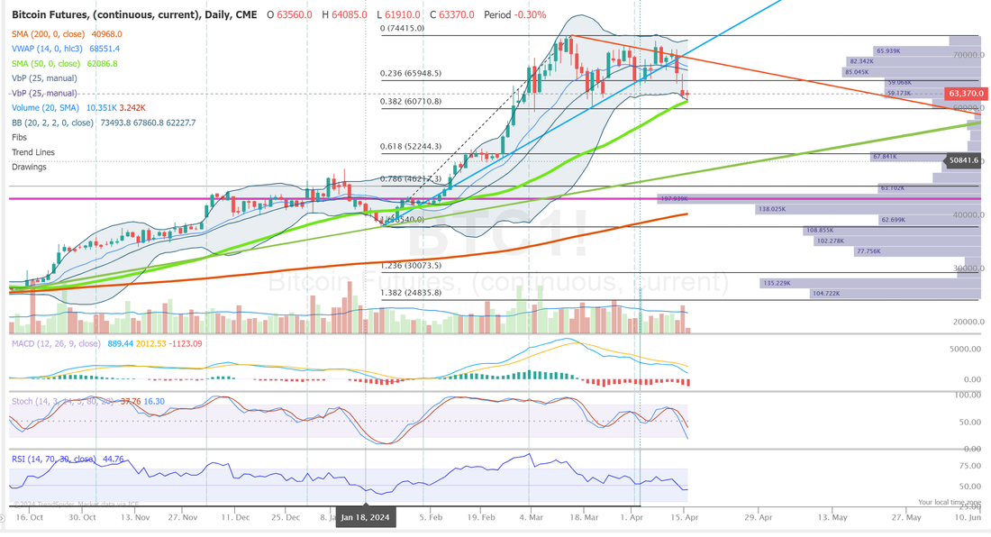Click the 102.278K volume profile label

831,241
